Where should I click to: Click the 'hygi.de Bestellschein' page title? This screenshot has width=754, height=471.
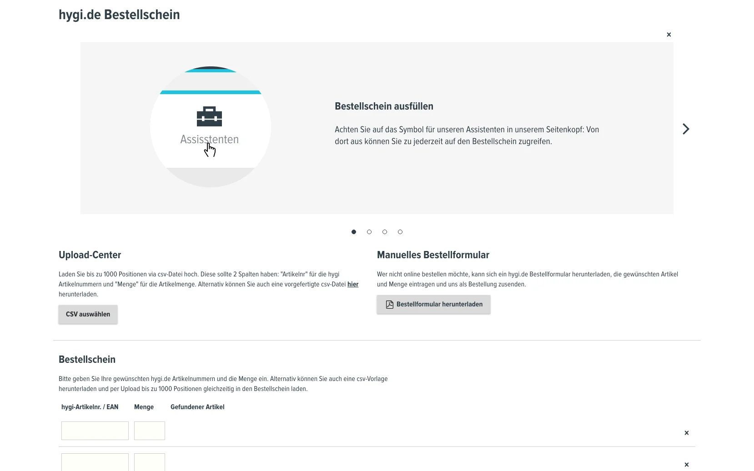coord(119,15)
